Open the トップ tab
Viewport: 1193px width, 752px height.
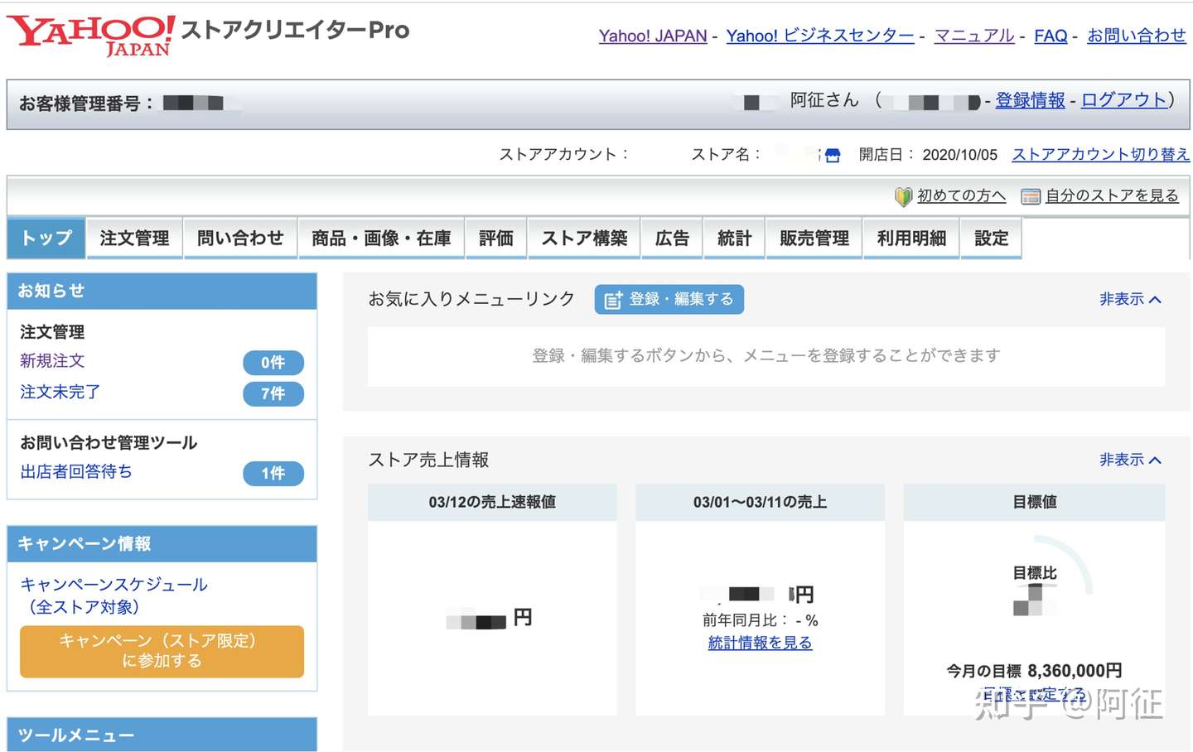pyautogui.click(x=46, y=239)
